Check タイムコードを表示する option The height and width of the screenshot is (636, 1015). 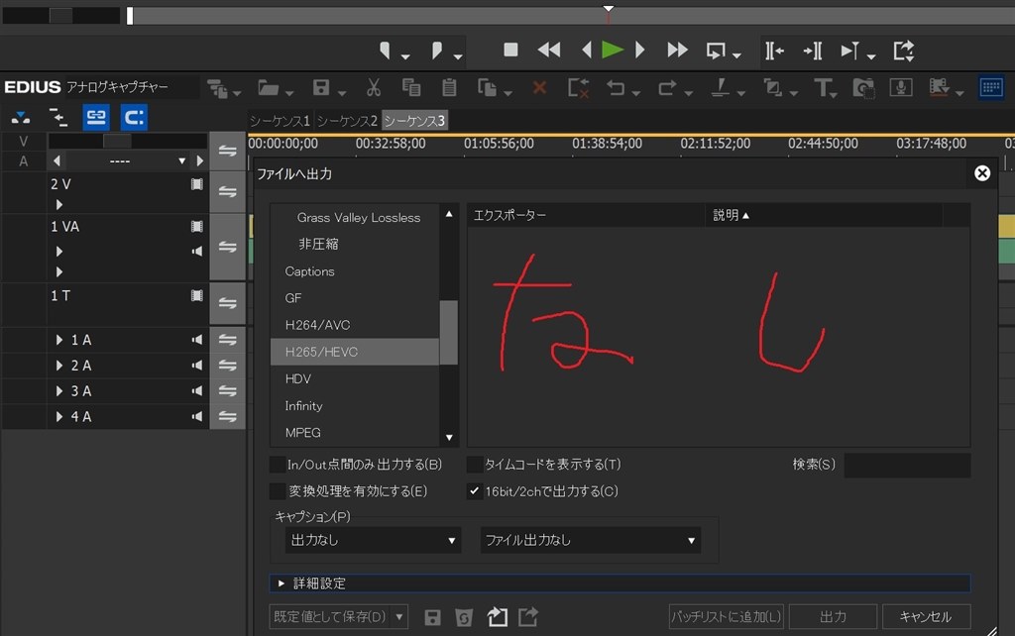click(x=475, y=464)
